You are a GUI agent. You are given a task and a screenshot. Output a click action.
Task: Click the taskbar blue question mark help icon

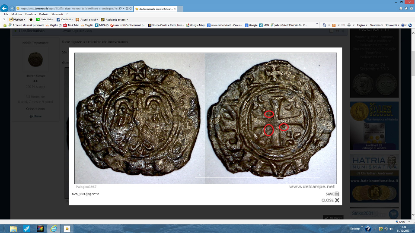[x=368, y=229]
